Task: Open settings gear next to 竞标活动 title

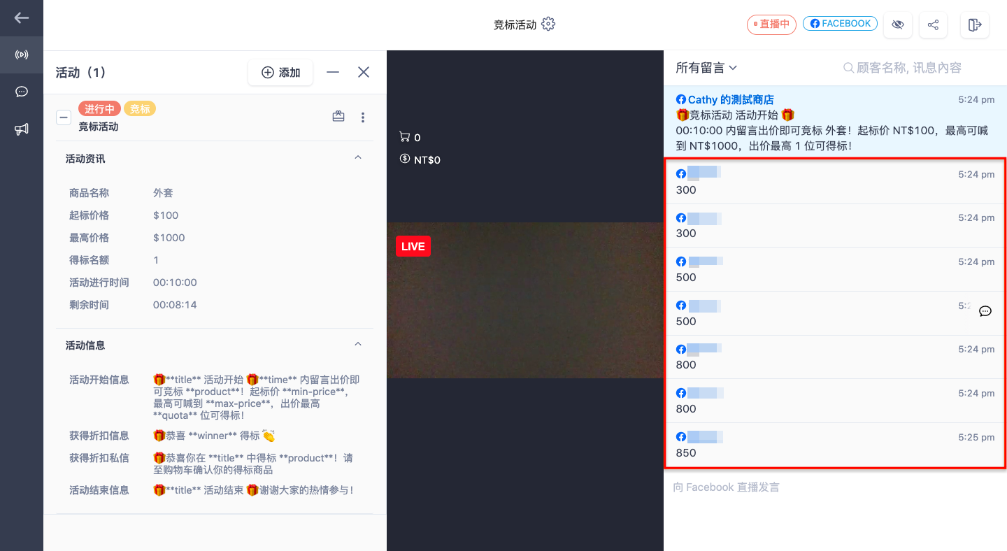Action: [x=548, y=24]
